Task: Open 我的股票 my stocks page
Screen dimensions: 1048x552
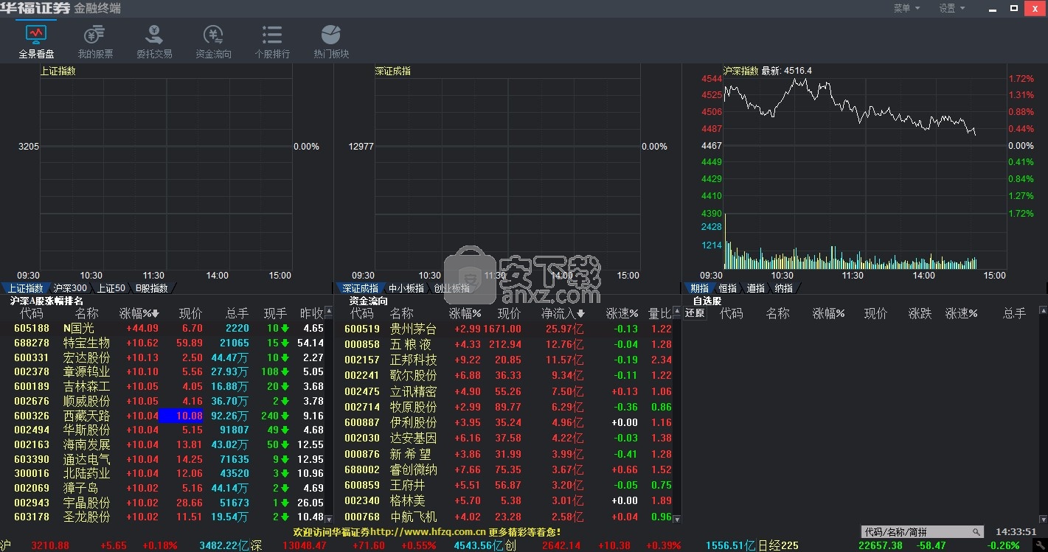Action: click(95, 41)
